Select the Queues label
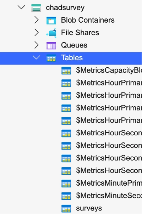Viewport: 142px width, 214px height. pos(74,45)
